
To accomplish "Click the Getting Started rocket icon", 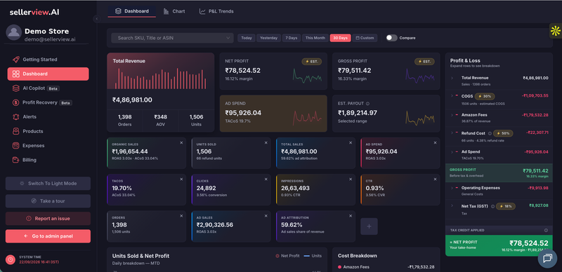I will coord(15,60).
